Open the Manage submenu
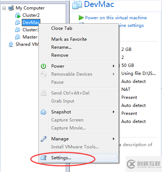Image resolution: width=162 pixels, height=172 pixels. (79, 139)
